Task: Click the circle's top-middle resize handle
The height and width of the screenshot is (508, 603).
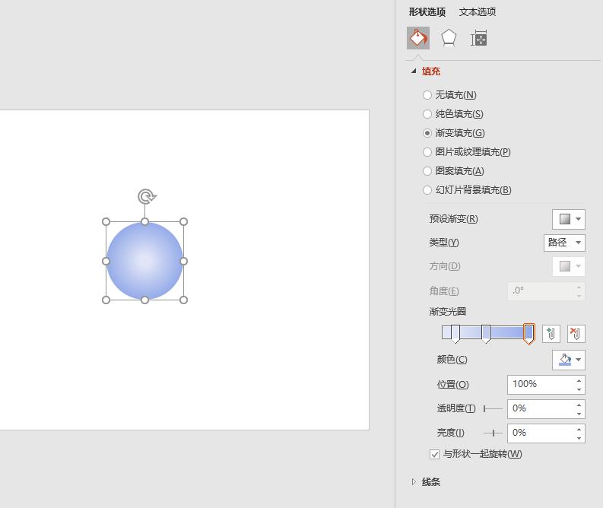Action: tap(144, 221)
